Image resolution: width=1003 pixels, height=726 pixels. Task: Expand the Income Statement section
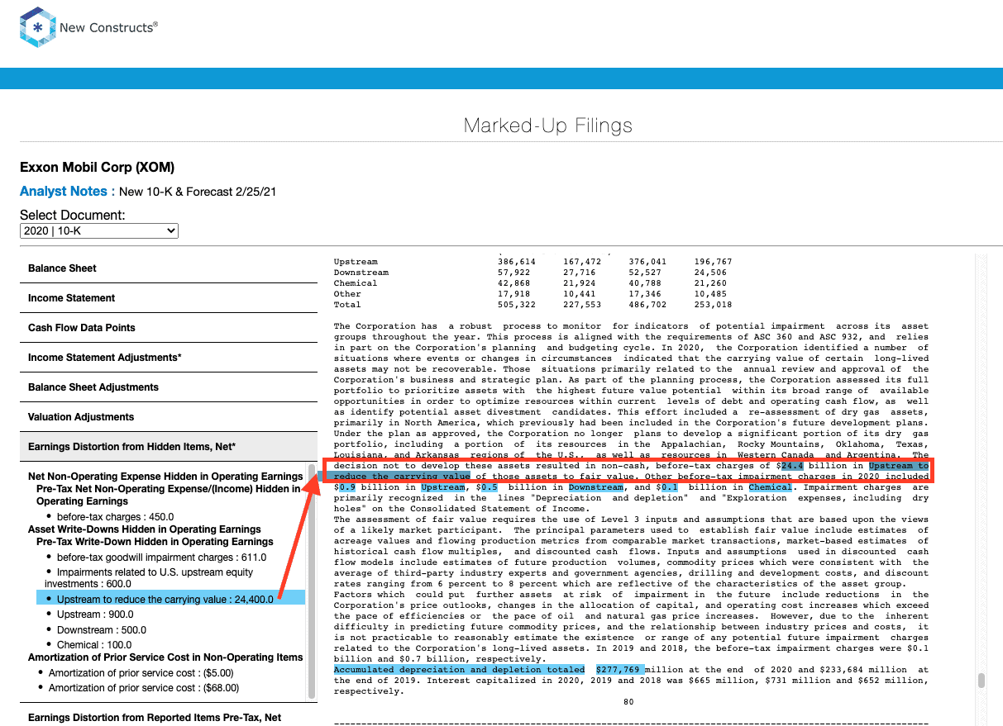coord(169,298)
